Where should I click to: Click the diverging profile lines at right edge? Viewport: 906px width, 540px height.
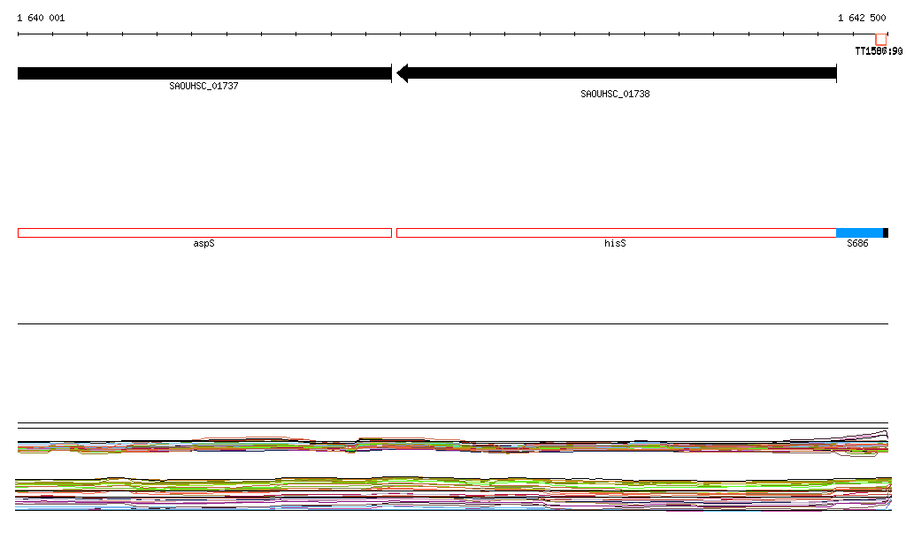tap(871, 437)
